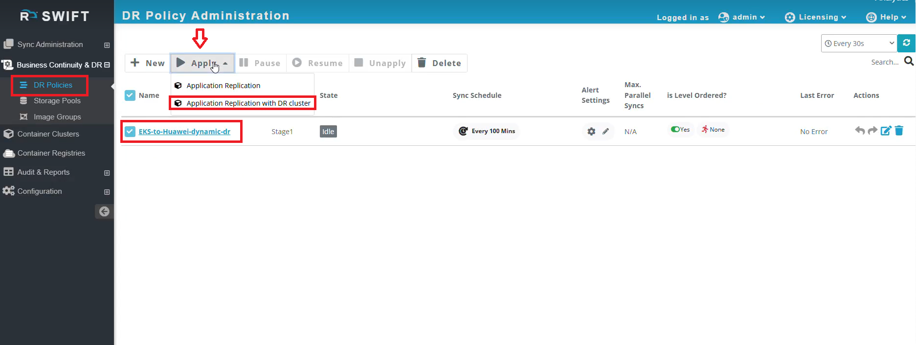This screenshot has width=916, height=345.
Task: Click the Stage1 cell
Action: tap(282, 132)
